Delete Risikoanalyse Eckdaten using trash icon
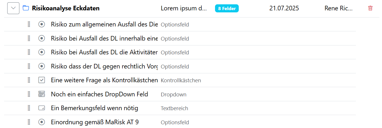This screenshot has width=382, height=128. click(x=370, y=8)
